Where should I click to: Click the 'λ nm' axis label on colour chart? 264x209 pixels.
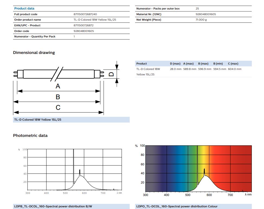248,195
